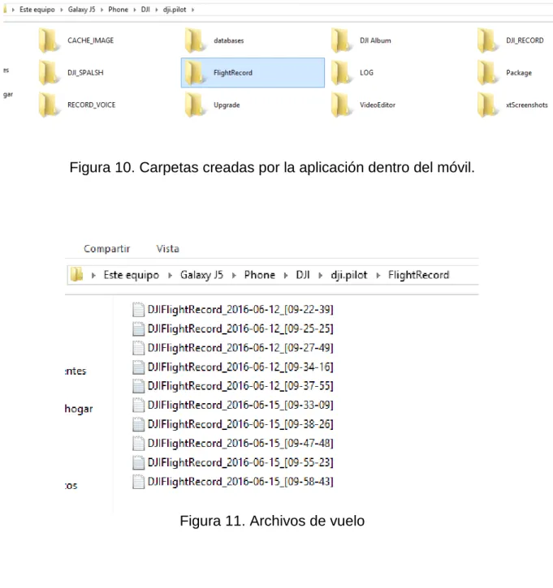Open the VideoEditor folder icon
The width and height of the screenshot is (553, 588).
[x=341, y=105]
